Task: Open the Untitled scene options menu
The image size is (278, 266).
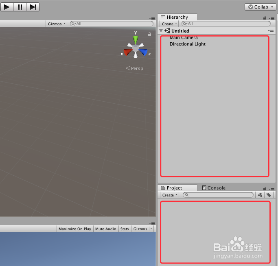Action: [x=271, y=31]
